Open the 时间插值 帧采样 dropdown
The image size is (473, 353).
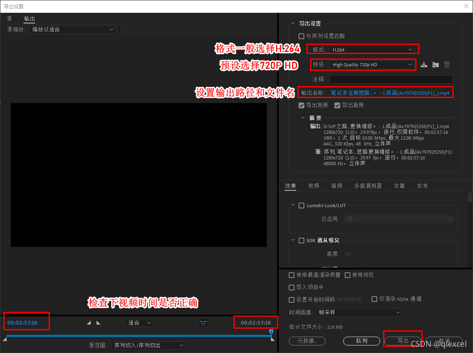(359, 312)
